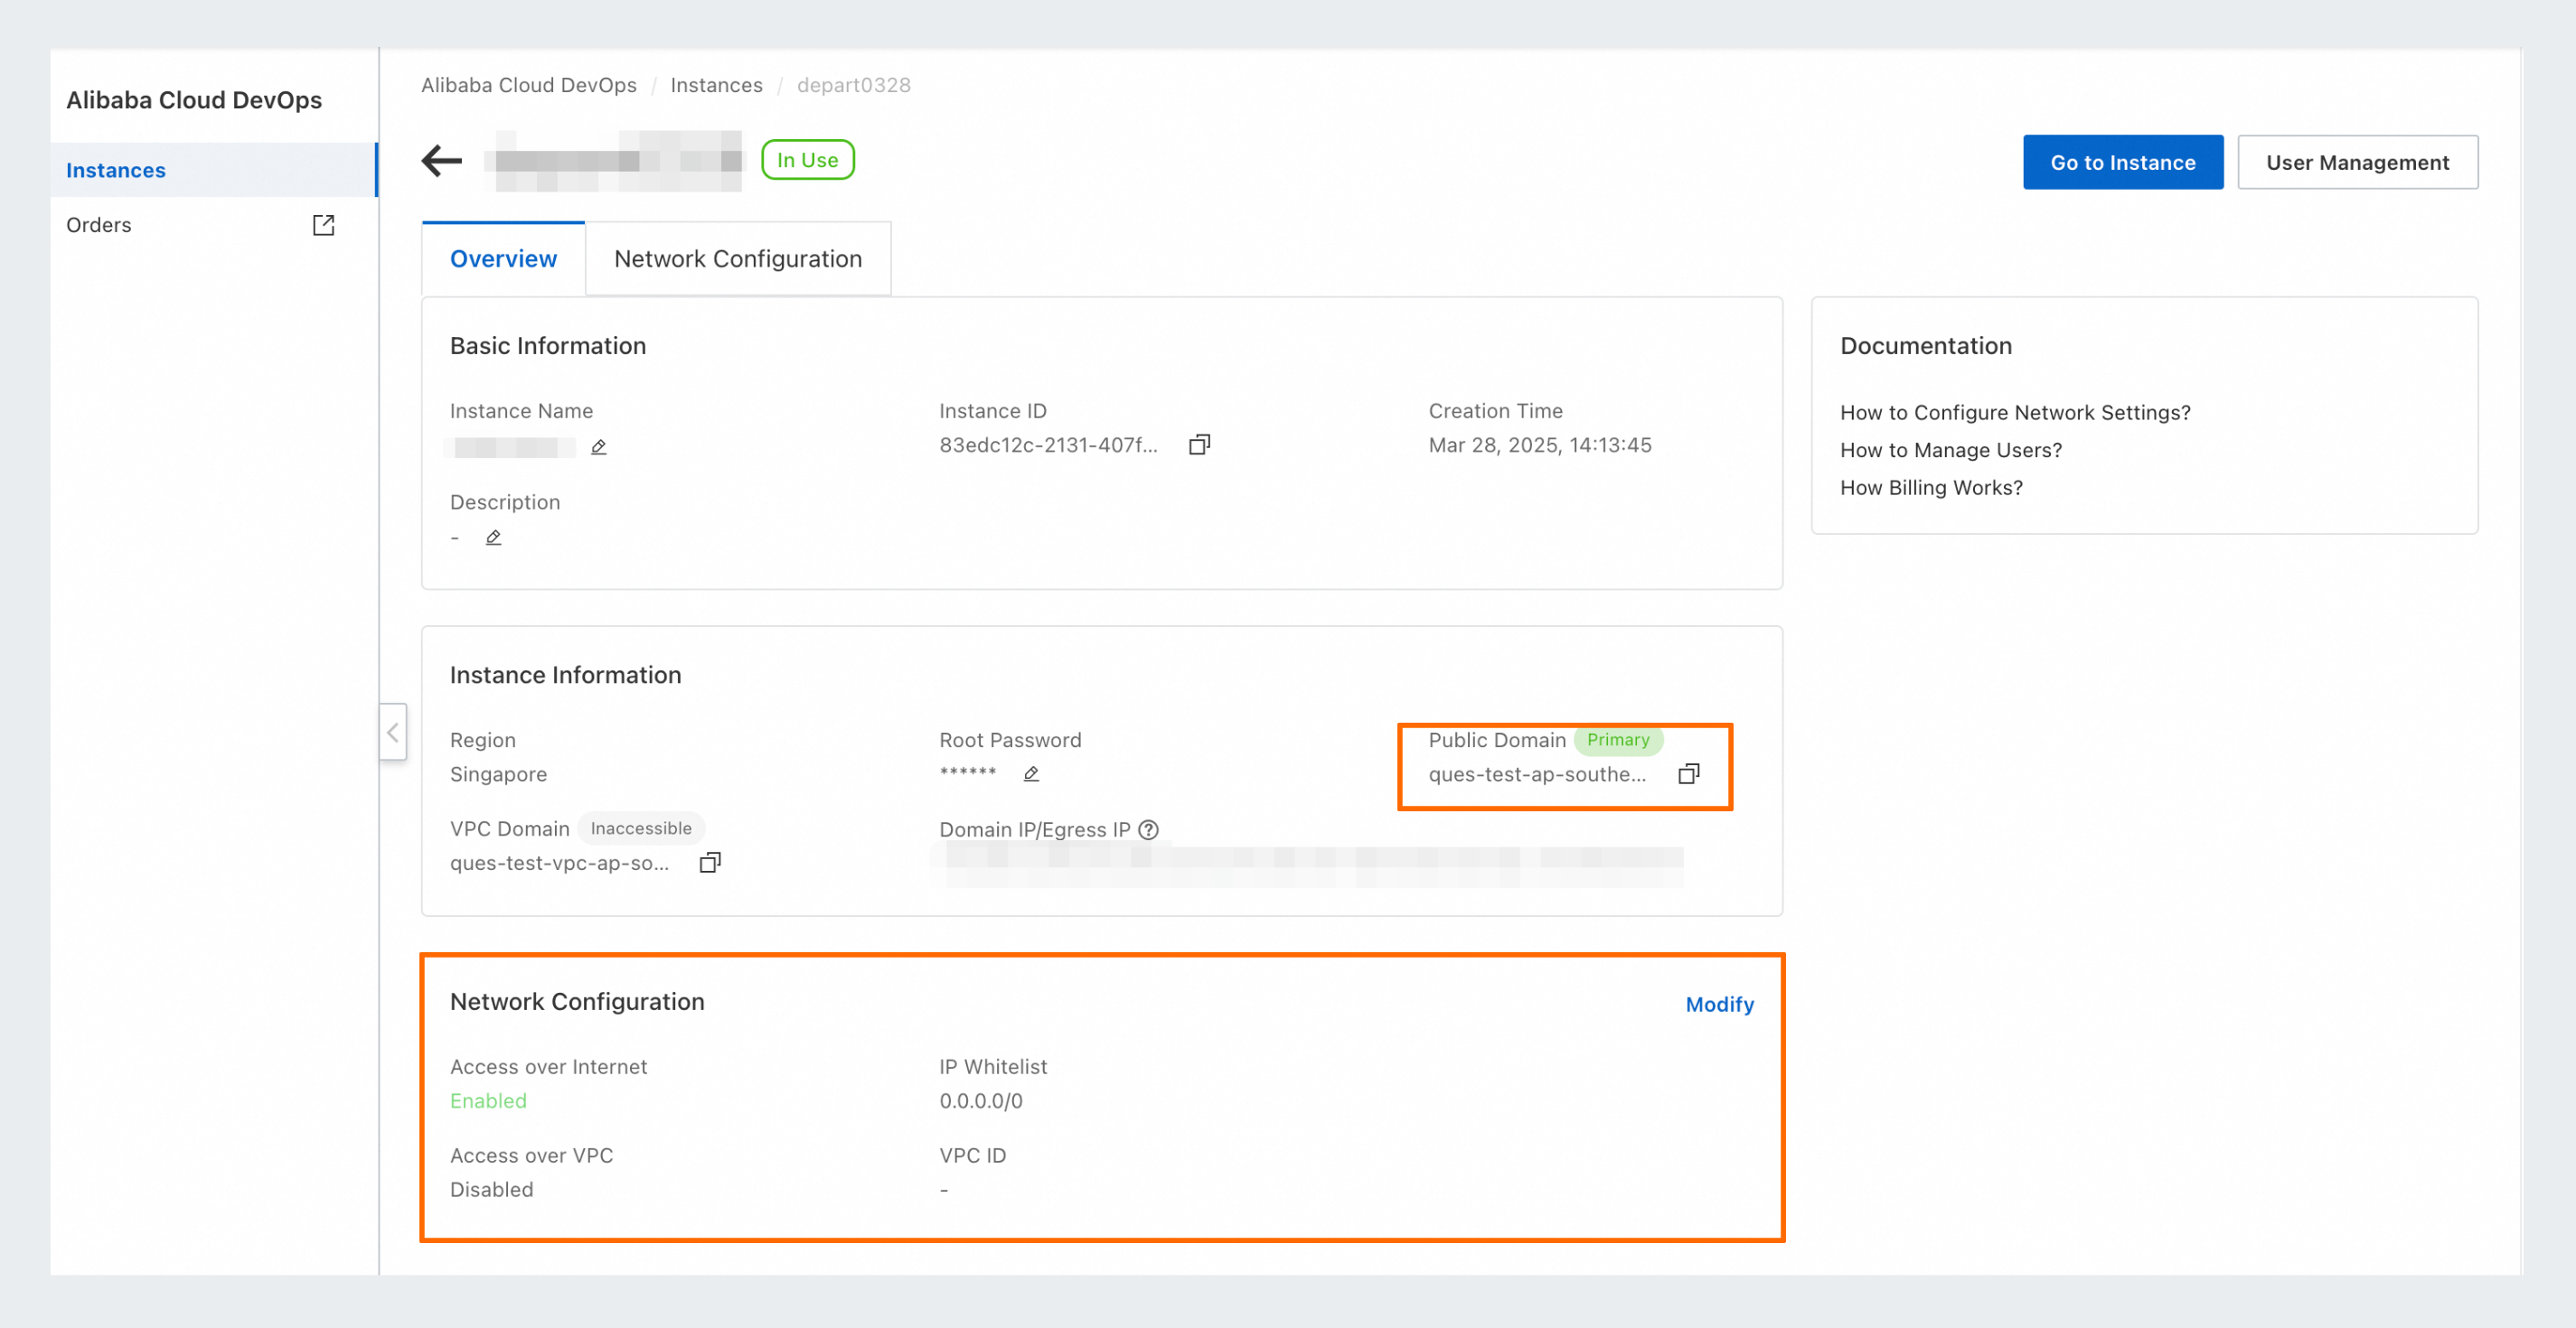Select the Creation Time value Mar 28, 2025

tap(1540, 444)
